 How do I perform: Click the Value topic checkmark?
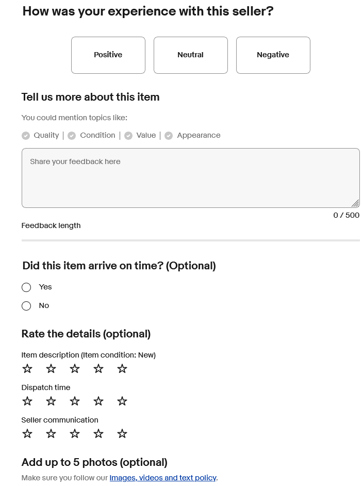click(x=128, y=136)
